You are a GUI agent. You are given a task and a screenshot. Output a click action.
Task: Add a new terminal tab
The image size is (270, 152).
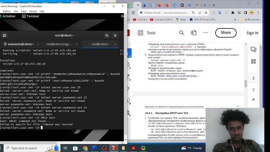(4, 35)
